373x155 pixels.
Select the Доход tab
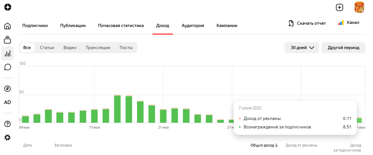pyautogui.click(x=163, y=26)
